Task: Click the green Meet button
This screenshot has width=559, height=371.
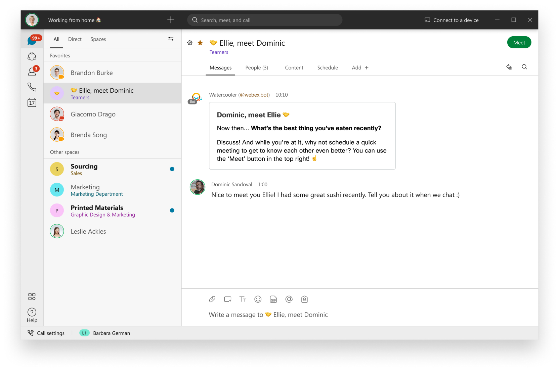Action: coord(519,42)
